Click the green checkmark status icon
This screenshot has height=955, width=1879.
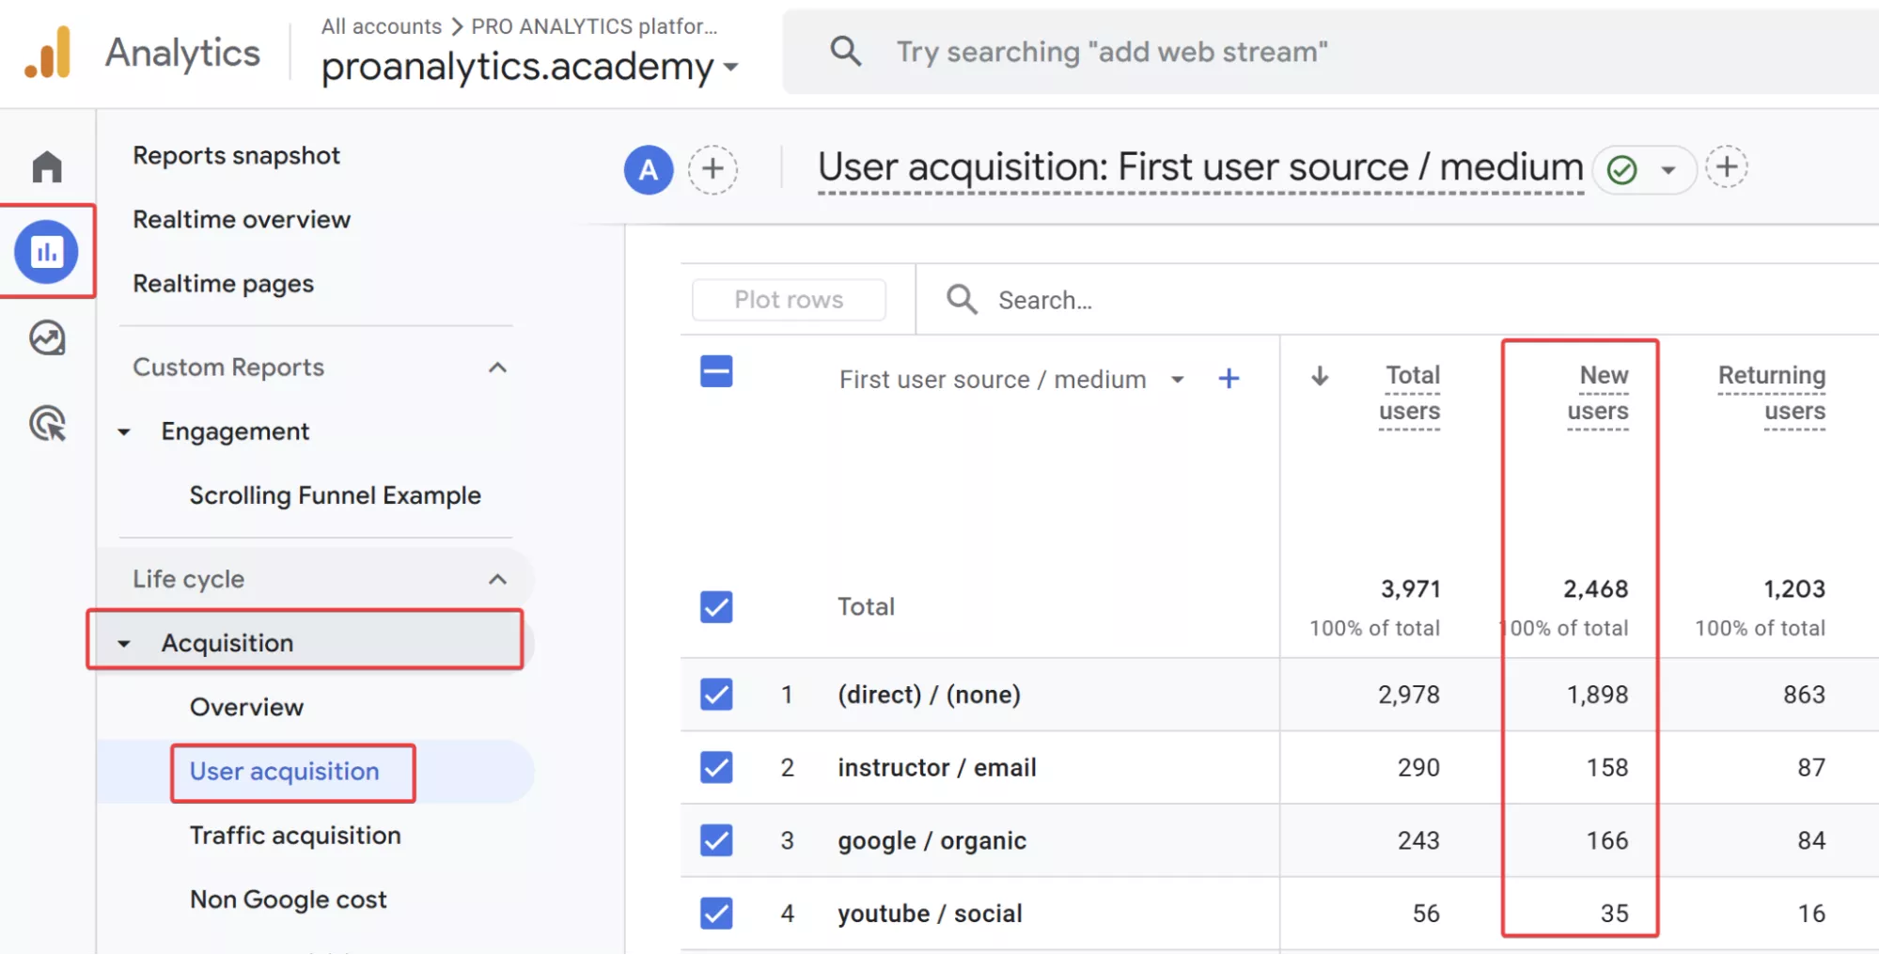point(1622,170)
